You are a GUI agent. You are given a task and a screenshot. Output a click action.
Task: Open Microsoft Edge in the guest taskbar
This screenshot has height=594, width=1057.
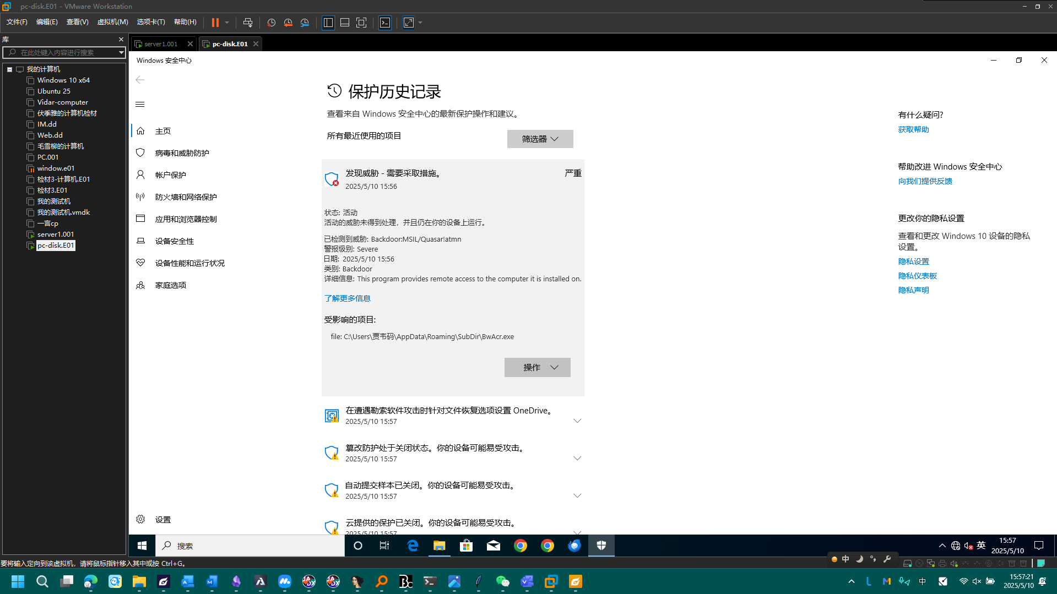tap(412, 546)
